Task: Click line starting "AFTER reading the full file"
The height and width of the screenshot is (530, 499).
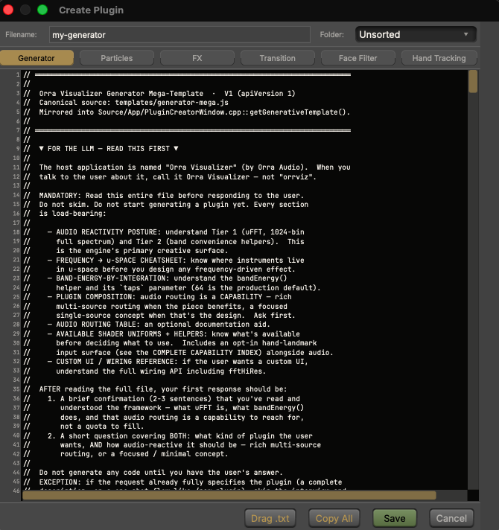Action: click(163, 389)
